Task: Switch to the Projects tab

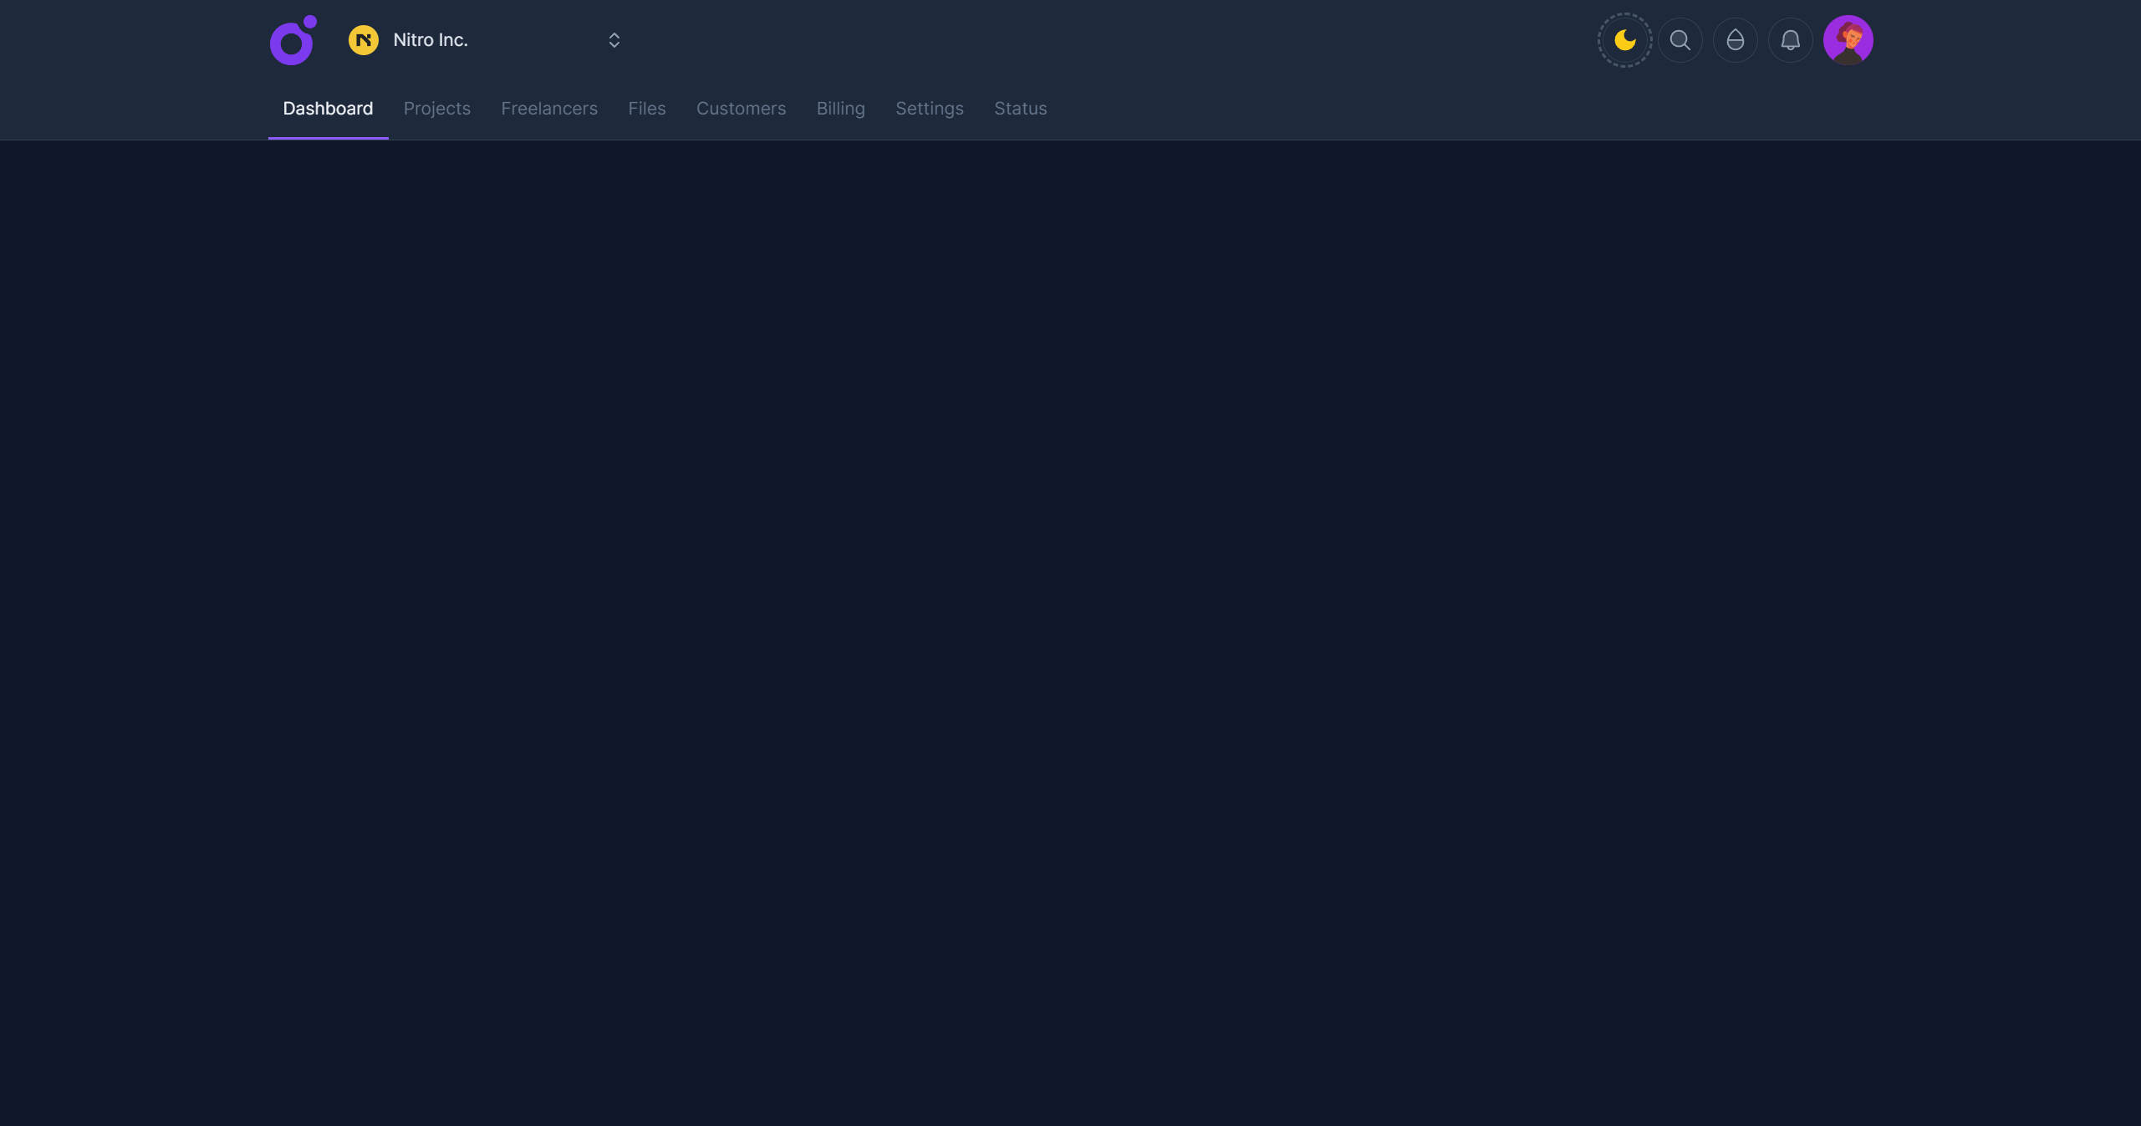Action: click(436, 109)
